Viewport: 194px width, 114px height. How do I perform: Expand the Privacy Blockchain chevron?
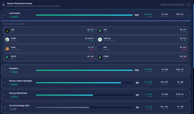tap(187, 95)
